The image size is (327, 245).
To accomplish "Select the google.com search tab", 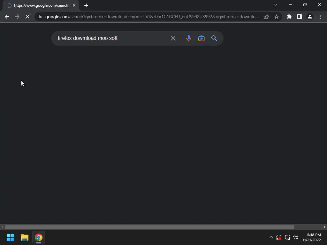I will pos(41,5).
